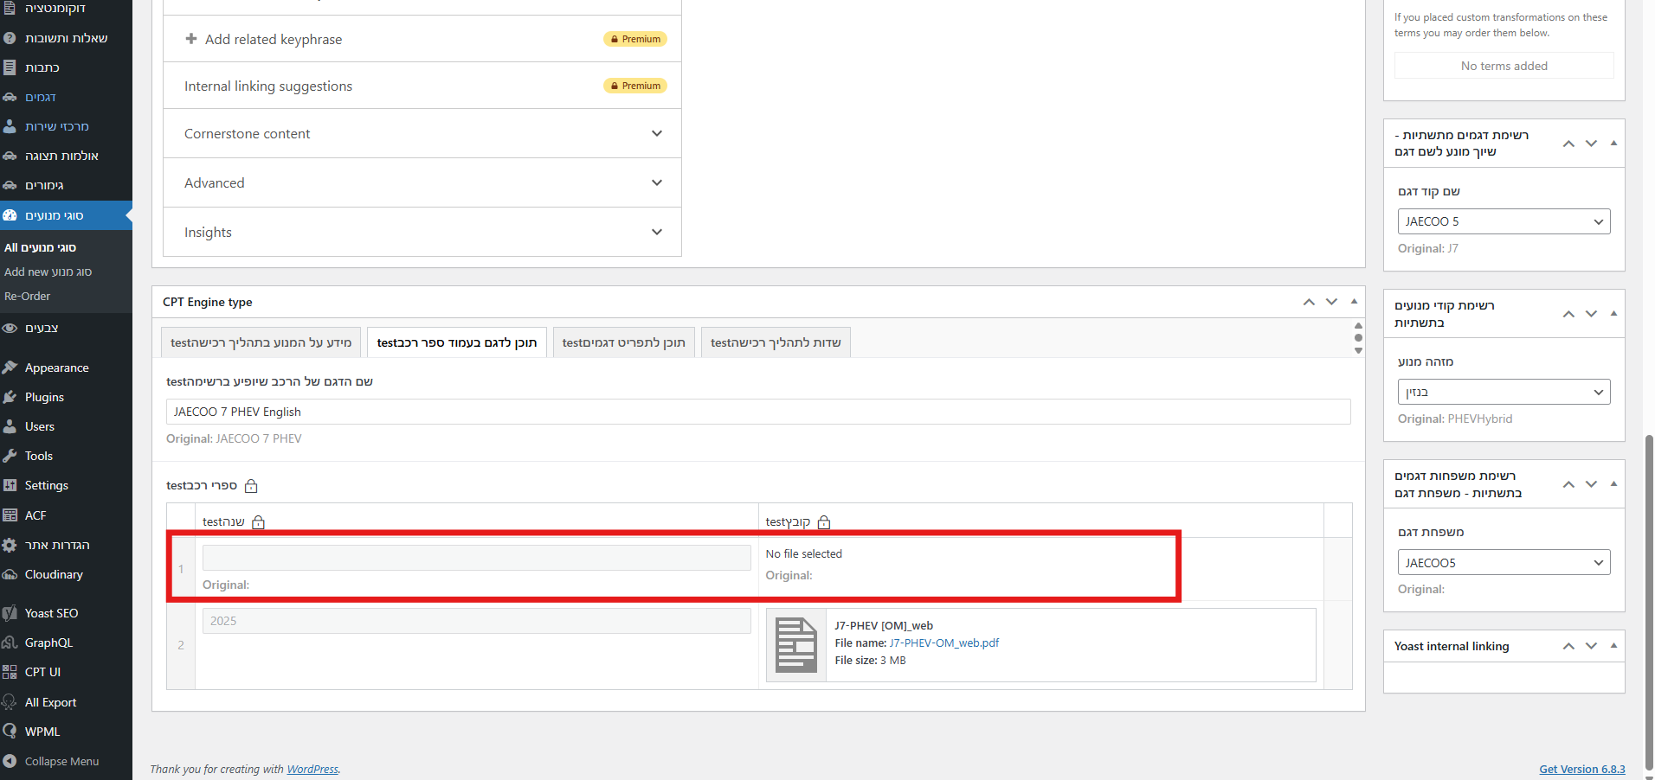Screen dimensions: 1655x780
Task: Click the Appearance paintbrush icon
Action: 10,368
